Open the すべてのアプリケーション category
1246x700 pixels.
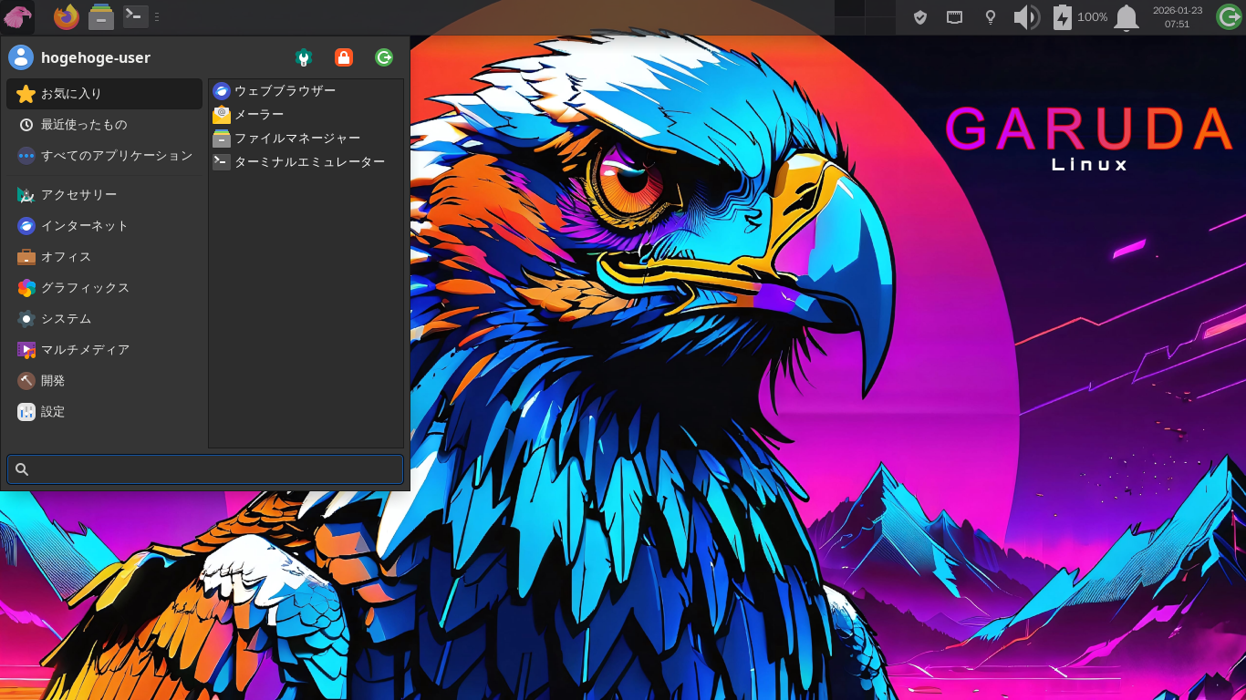[x=104, y=156]
